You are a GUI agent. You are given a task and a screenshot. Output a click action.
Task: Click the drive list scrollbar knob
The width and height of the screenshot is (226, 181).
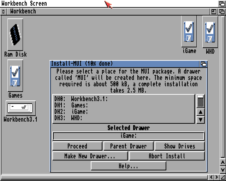(201, 101)
